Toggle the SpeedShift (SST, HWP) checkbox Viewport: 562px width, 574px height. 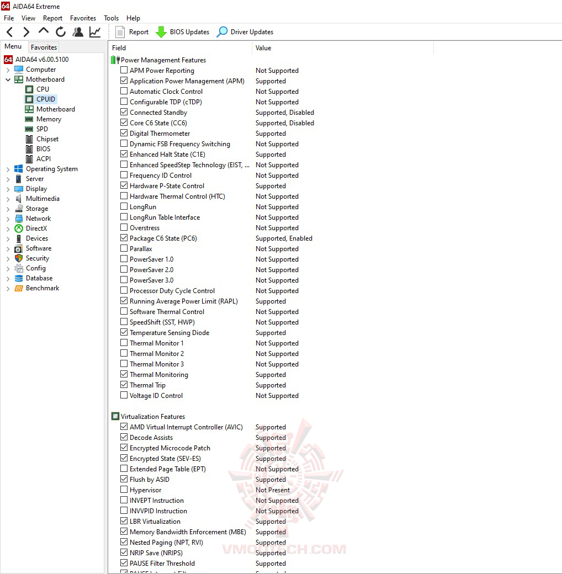tap(124, 322)
